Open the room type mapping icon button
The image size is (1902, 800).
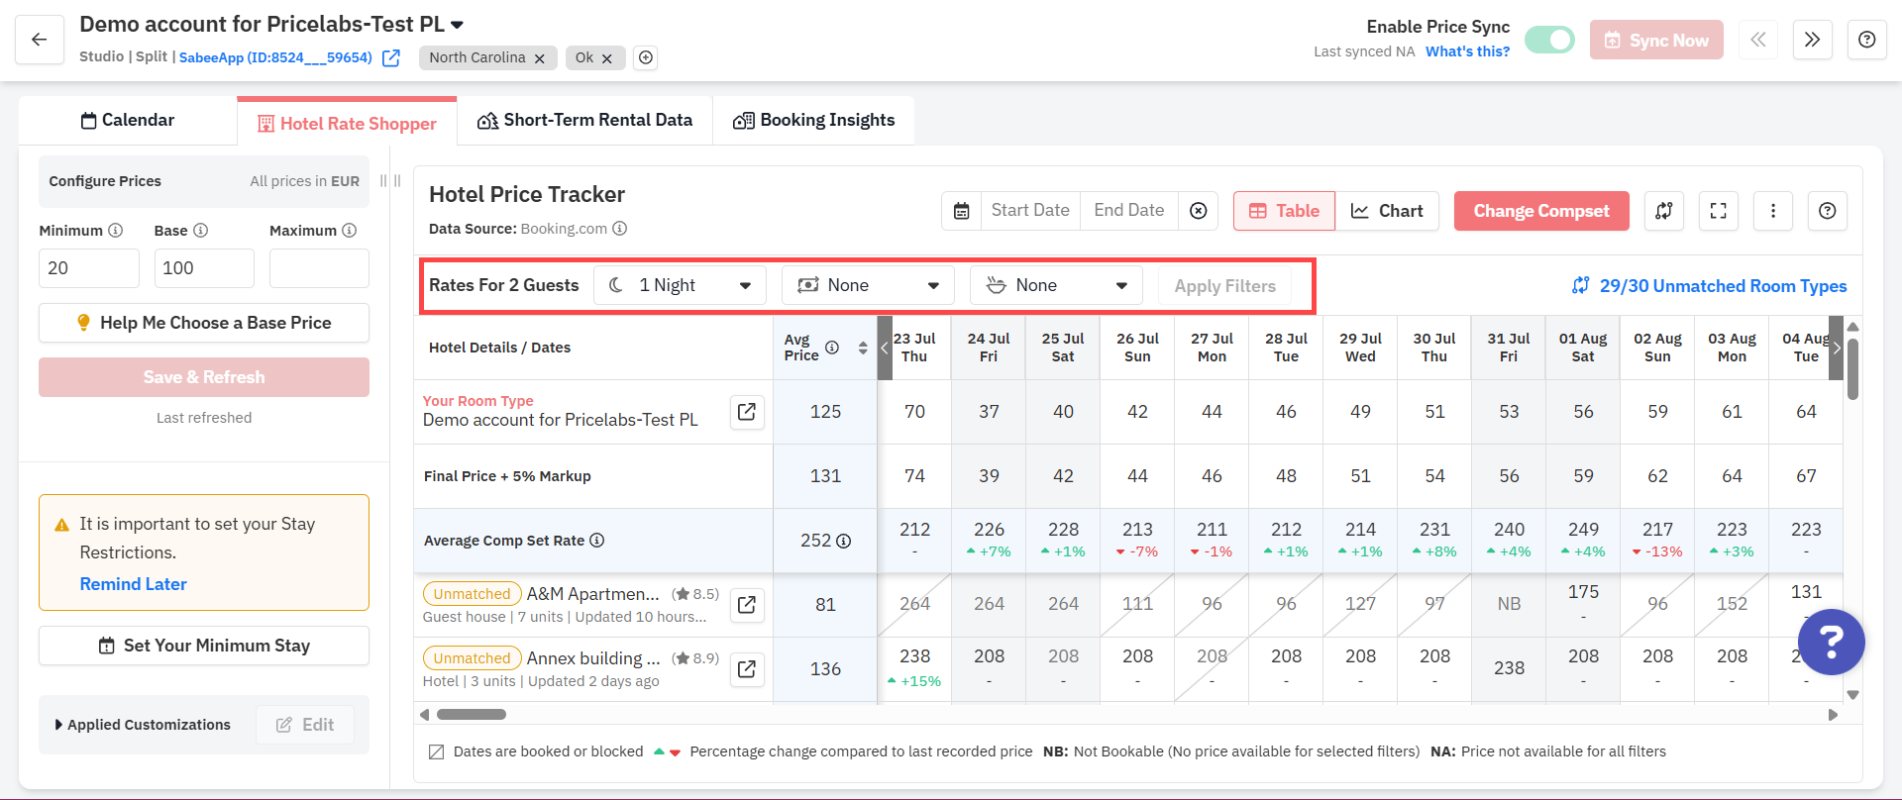[1664, 211]
